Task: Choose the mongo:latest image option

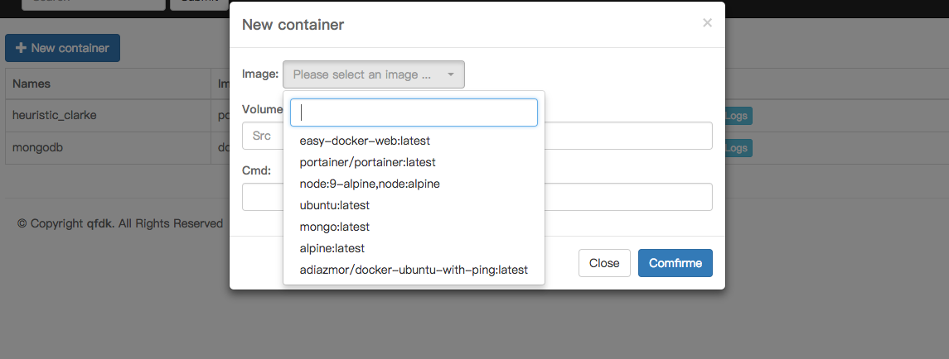Action: (x=334, y=227)
